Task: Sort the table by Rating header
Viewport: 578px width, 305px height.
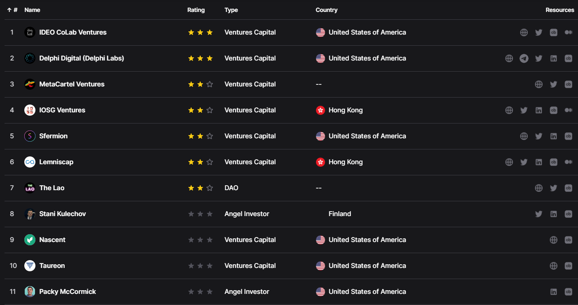Action: point(196,10)
